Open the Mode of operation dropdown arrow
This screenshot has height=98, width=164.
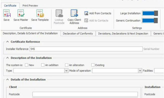click(x=140, y=71)
